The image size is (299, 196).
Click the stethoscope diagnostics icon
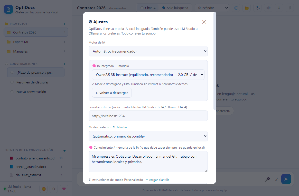257,8
